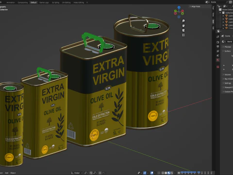The image size is (233, 175).
Task: Click the proportional editing falloff icon
Action: 103,173
